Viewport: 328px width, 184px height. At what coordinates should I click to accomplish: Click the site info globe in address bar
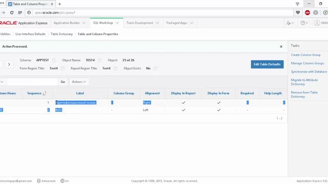point(29,12)
